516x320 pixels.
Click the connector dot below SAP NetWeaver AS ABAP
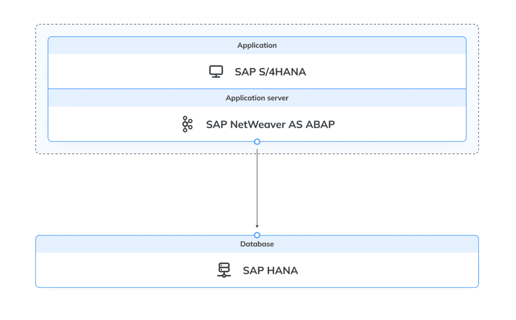257,142
